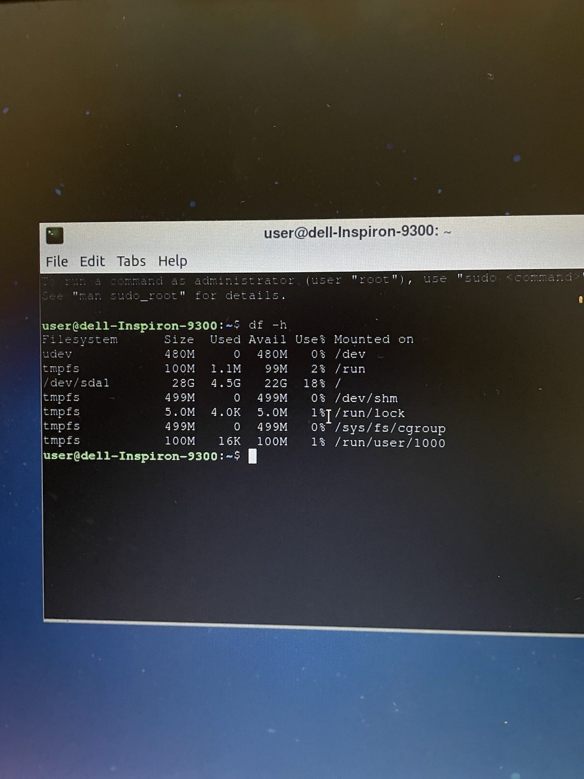Click the '22G' available value
Viewport: 584px width, 779px height.
point(275,383)
